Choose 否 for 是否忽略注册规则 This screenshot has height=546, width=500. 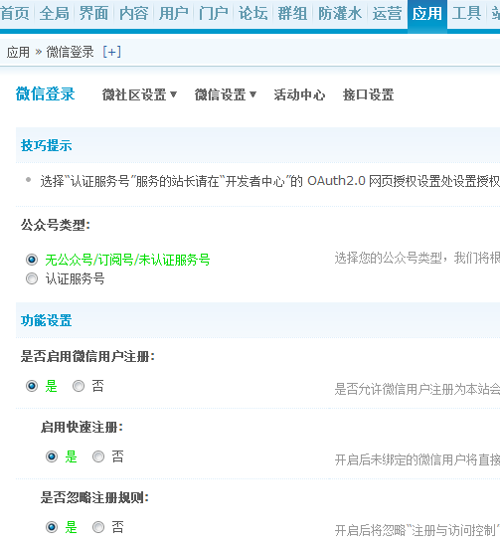98,527
